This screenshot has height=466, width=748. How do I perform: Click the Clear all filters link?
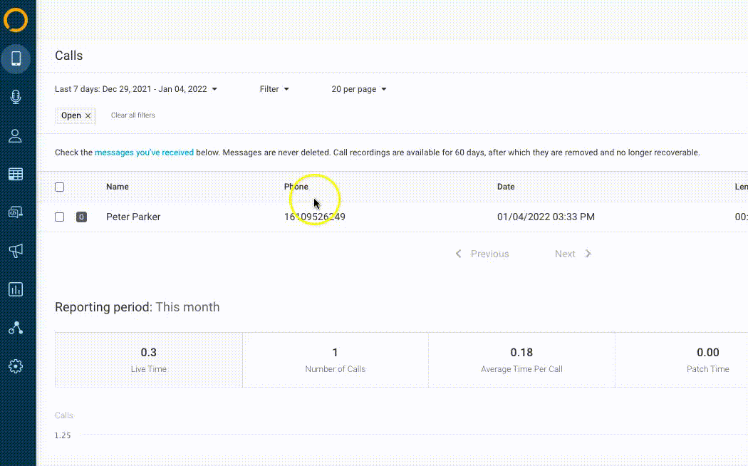133,115
